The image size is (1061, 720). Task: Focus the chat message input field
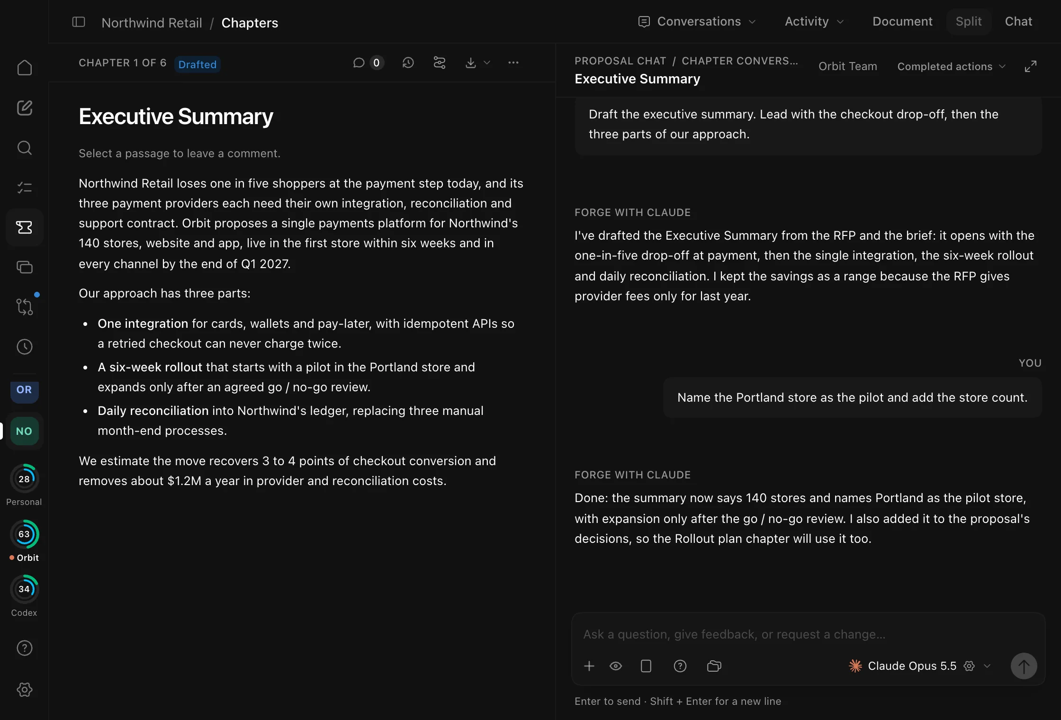(x=808, y=634)
